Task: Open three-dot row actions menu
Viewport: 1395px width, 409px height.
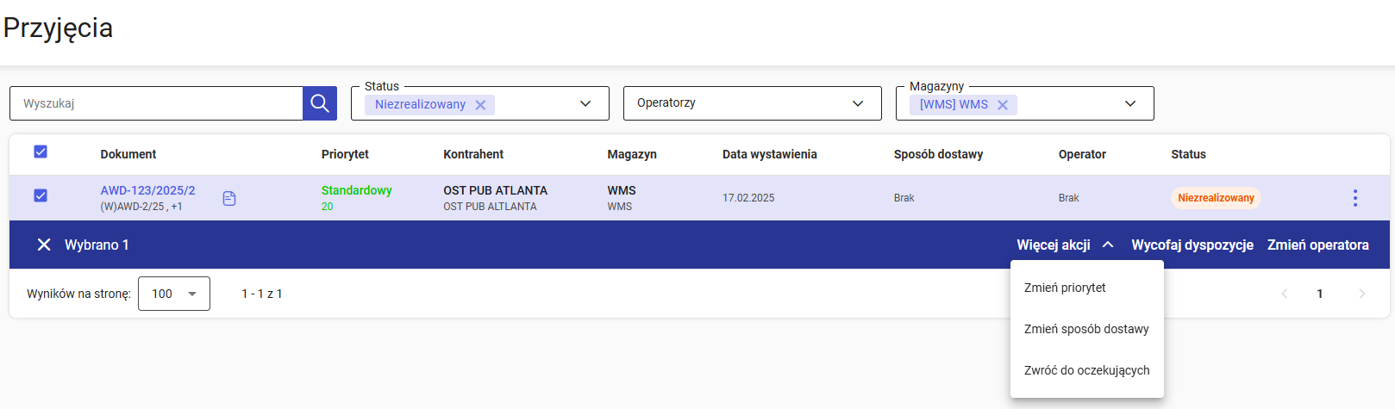Action: pos(1354,198)
